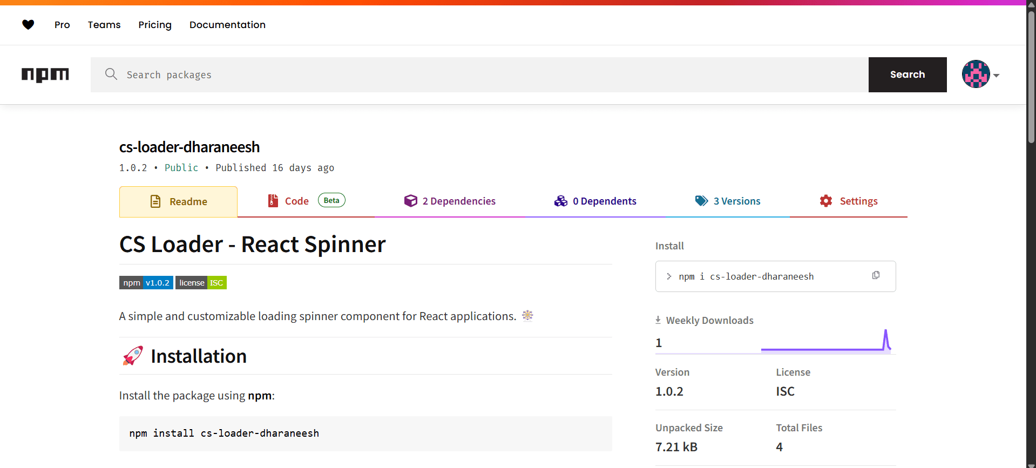Open the Readme tab
This screenshot has height=468, width=1036.
178,201
